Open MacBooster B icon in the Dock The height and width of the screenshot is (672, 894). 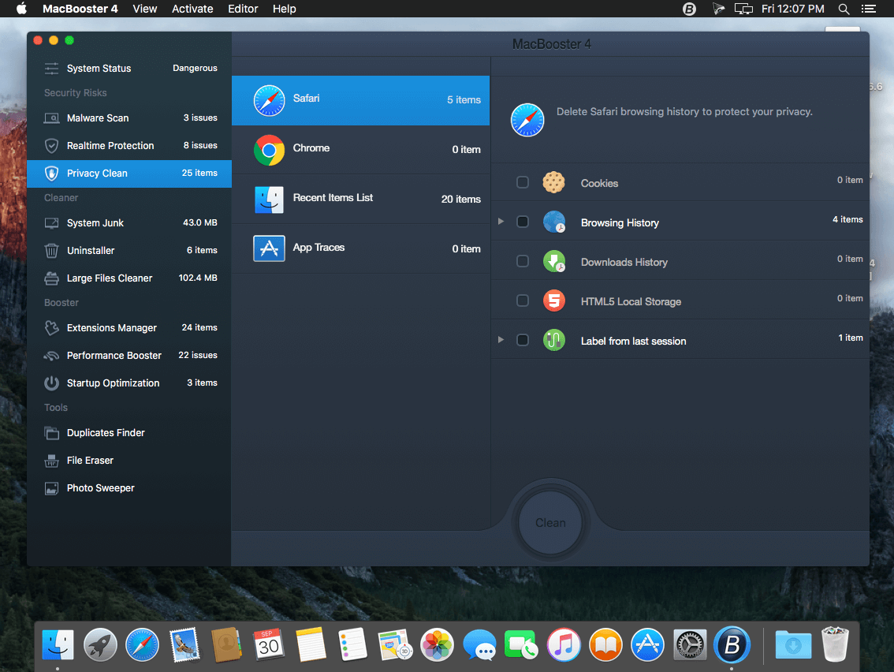click(x=732, y=645)
